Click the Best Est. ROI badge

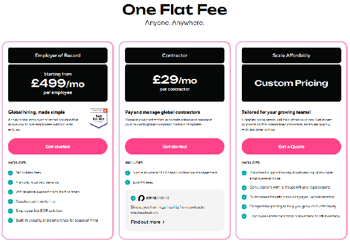[x=99, y=118]
